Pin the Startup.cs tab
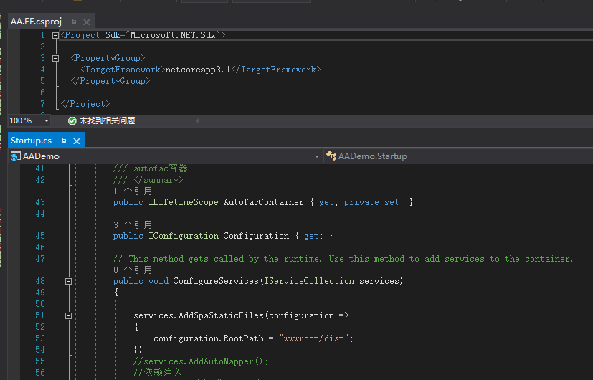593x380 pixels. pyautogui.click(x=63, y=141)
